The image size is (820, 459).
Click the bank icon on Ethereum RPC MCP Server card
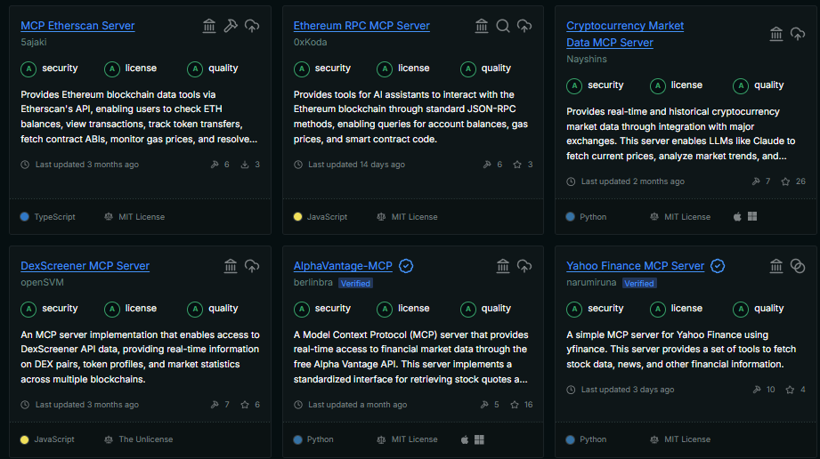[482, 26]
